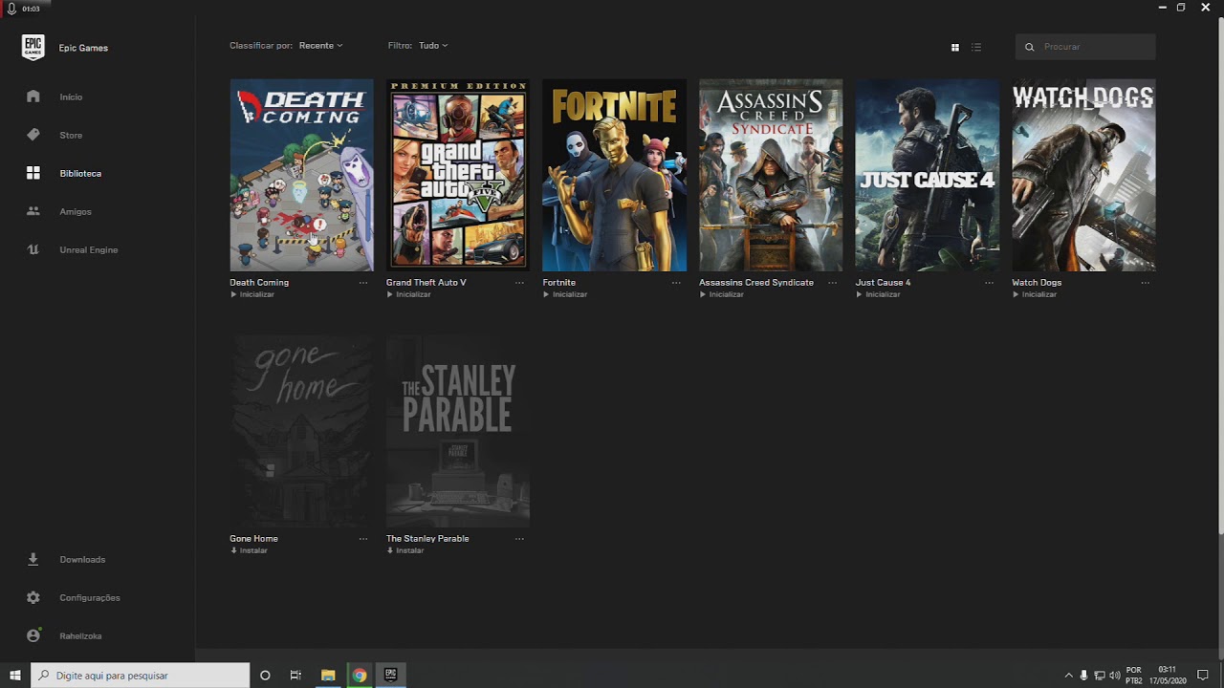Click the Epic Games logo icon
The width and height of the screenshot is (1224, 688).
(x=33, y=48)
